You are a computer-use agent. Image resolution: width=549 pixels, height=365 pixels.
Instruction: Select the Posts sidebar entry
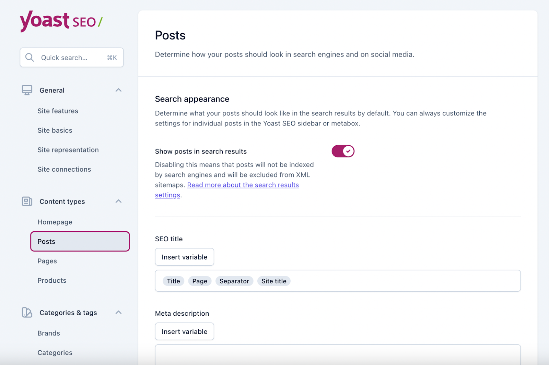(x=46, y=241)
